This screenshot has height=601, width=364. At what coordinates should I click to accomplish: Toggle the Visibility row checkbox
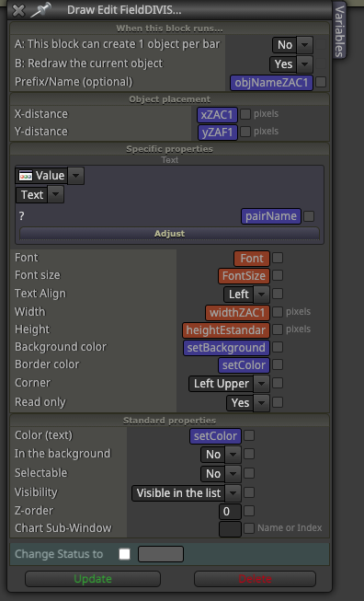(x=249, y=492)
